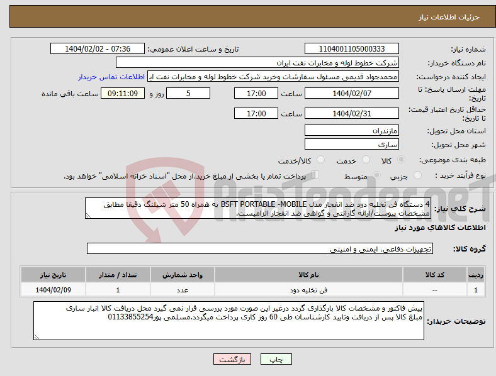Select the جزیی purchase type radio

(417, 175)
